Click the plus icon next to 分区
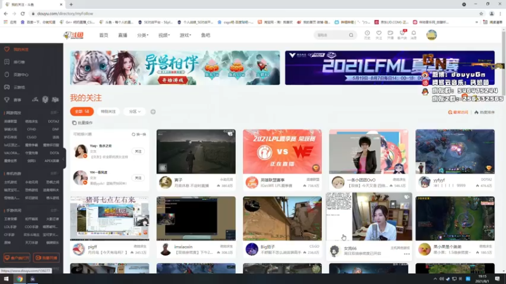Viewport: 506px width, 284px height. tap(153, 112)
